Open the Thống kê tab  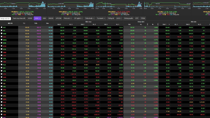[x=111, y=18]
